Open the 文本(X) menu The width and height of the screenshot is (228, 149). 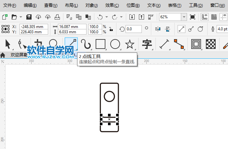coord(154,6)
